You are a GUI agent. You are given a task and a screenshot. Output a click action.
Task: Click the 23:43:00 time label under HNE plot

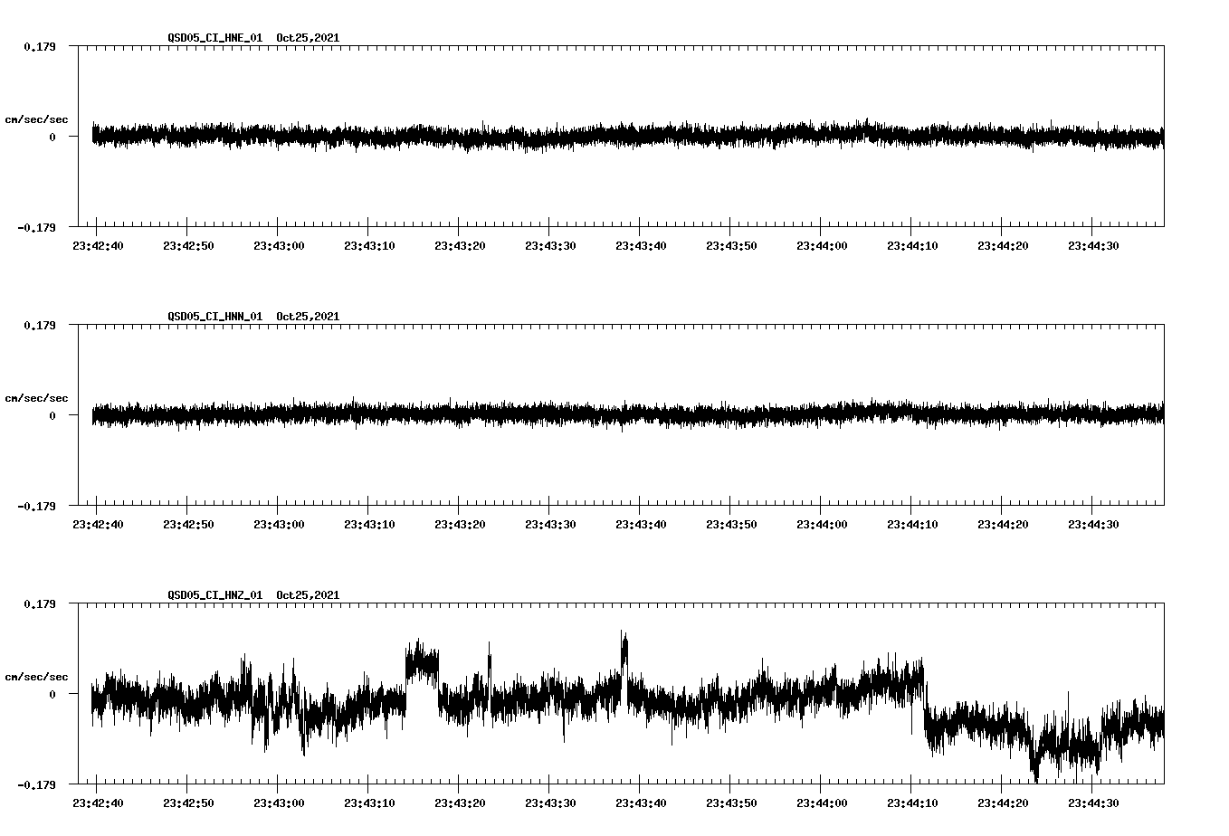[279, 245]
